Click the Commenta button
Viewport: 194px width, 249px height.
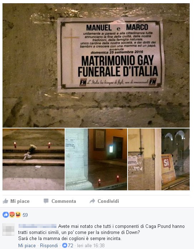click(60, 201)
